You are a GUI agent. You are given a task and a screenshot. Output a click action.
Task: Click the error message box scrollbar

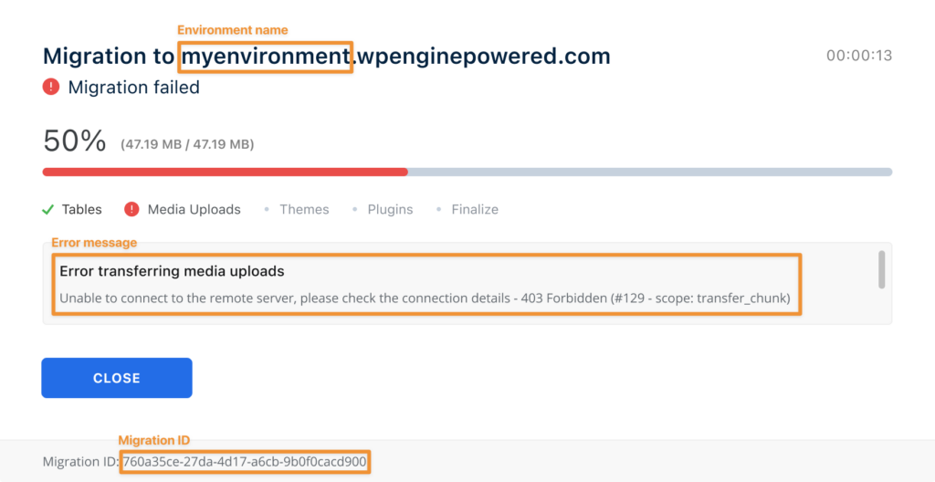[881, 269]
